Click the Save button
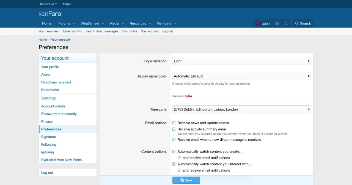The image size is (352, 185). (x=186, y=180)
